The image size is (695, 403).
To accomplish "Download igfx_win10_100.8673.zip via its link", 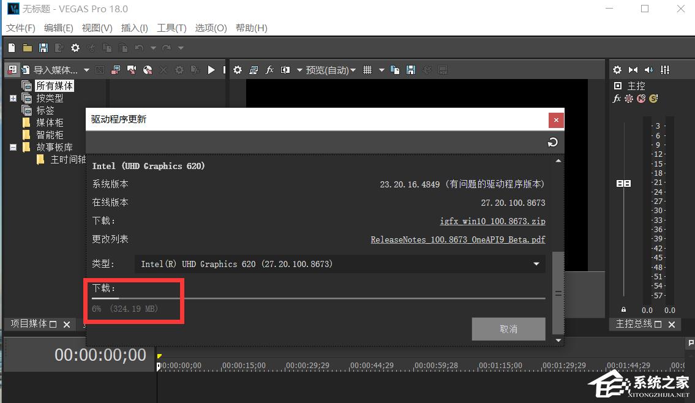I will click(492, 221).
